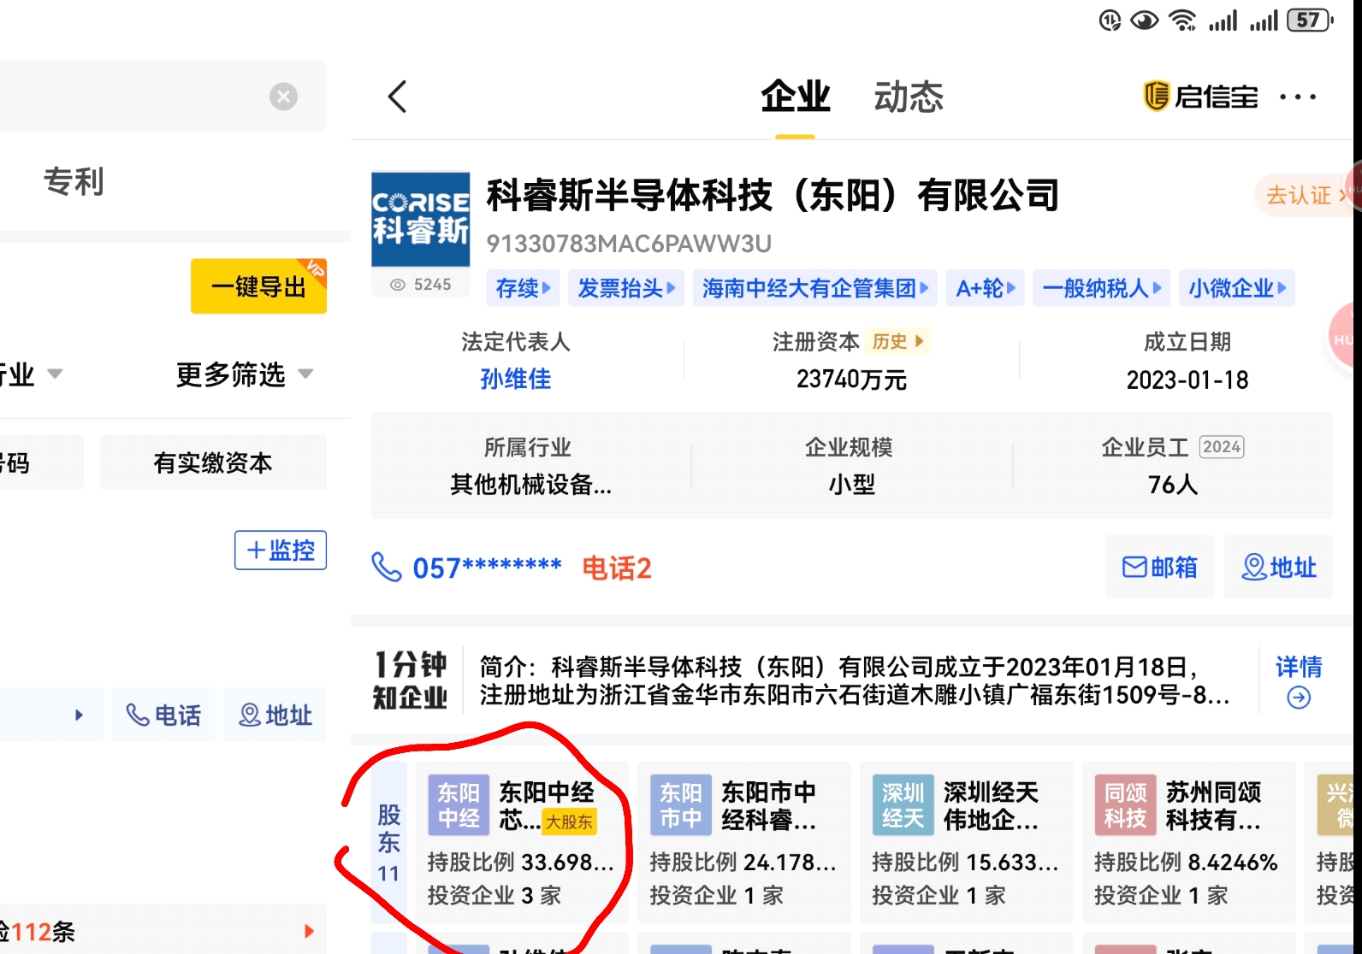Open legal representative 孙维佳
The height and width of the screenshot is (954, 1362).
(x=516, y=379)
